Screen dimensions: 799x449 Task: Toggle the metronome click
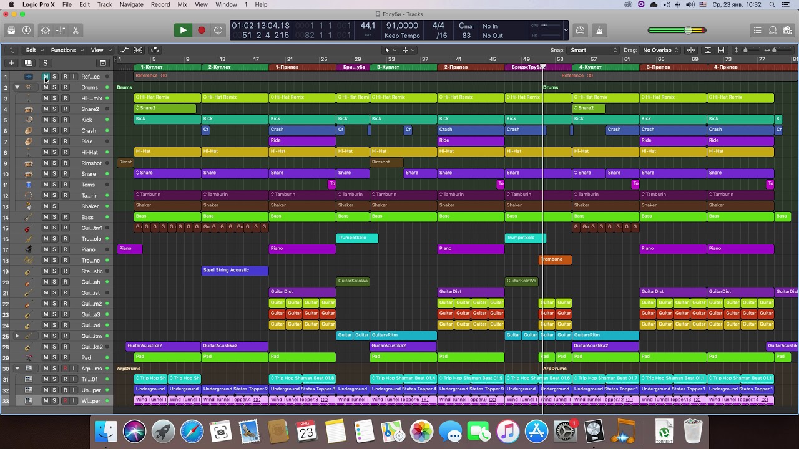pyautogui.click(x=599, y=30)
